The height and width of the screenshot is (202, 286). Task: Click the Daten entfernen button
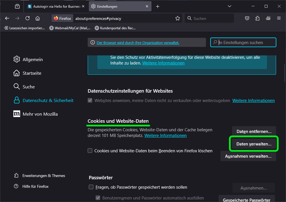click(x=254, y=132)
